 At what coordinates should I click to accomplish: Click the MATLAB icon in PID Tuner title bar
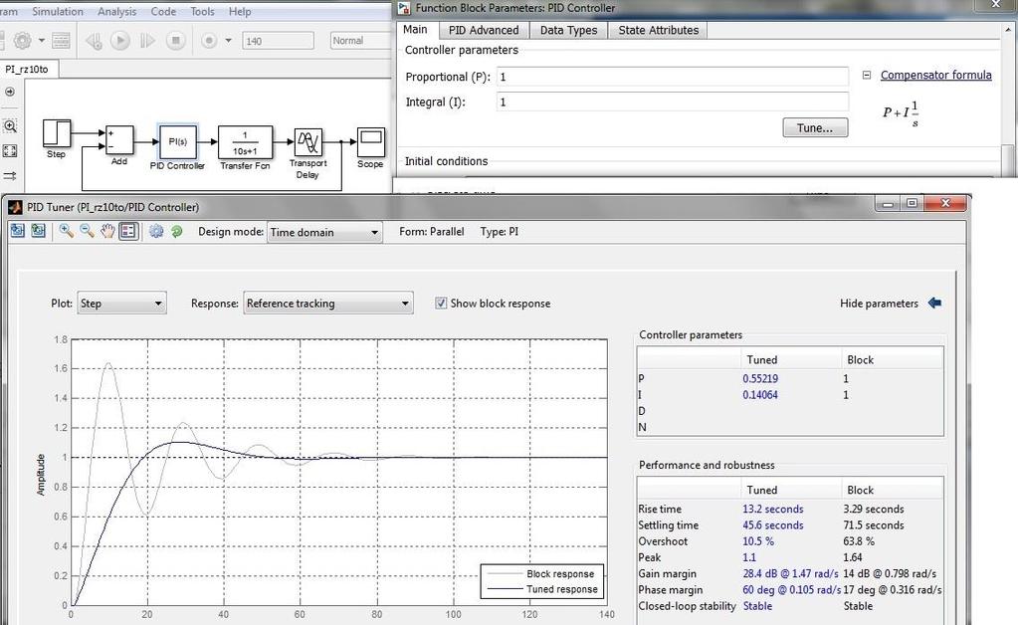pos(15,207)
